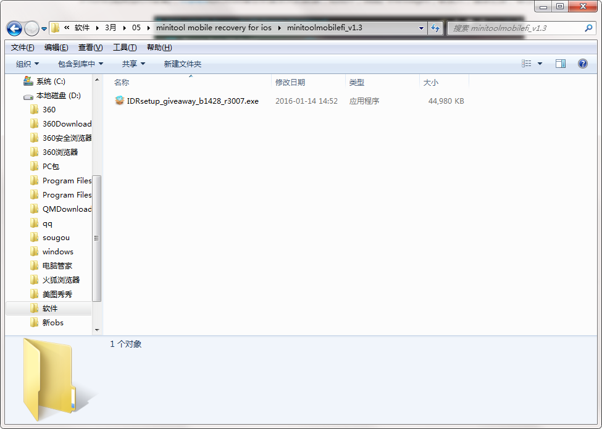Open the 电脑管家 folder
Screen dimensions: 602x429
[57, 266]
